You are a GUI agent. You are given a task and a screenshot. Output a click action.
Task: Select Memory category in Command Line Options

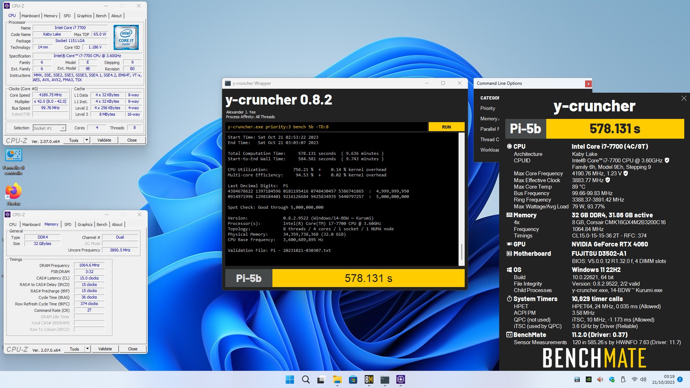[x=489, y=119]
